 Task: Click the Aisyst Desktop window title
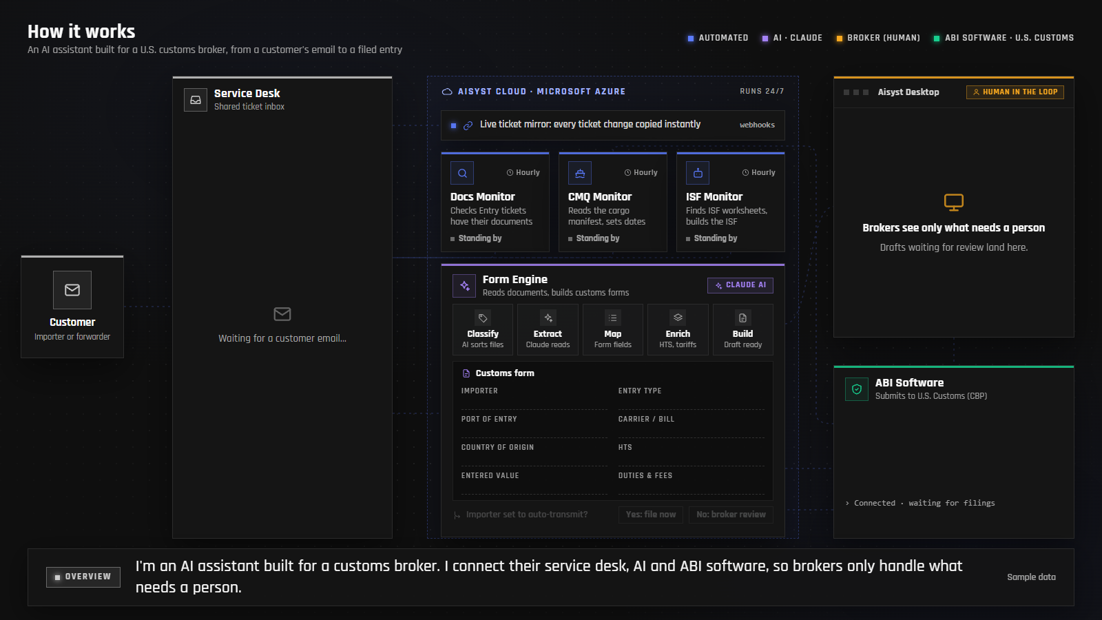908,92
